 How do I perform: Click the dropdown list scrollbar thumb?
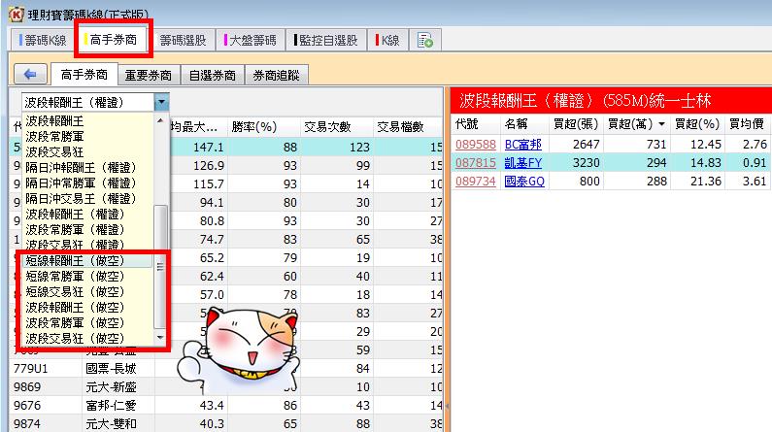[160, 266]
